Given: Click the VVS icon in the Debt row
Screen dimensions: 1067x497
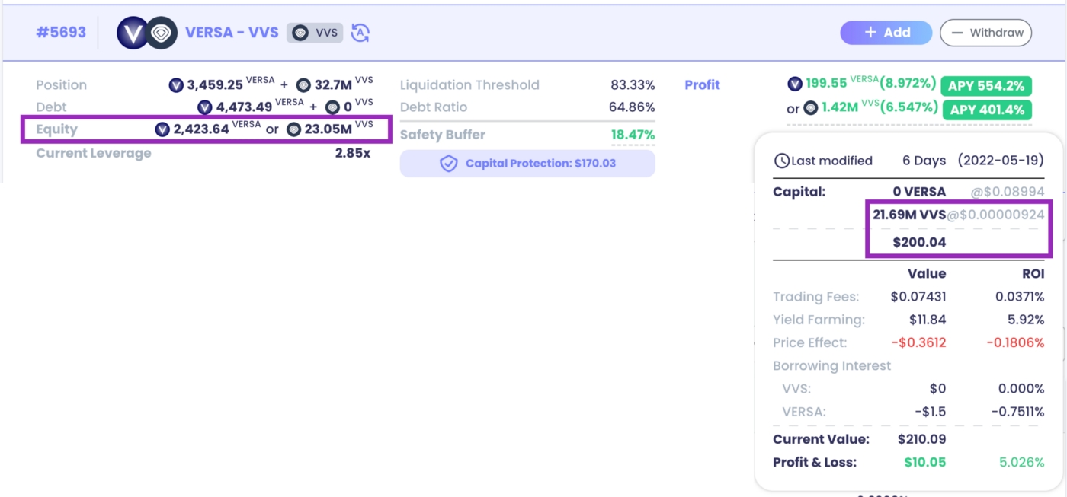Looking at the screenshot, I should [x=332, y=107].
